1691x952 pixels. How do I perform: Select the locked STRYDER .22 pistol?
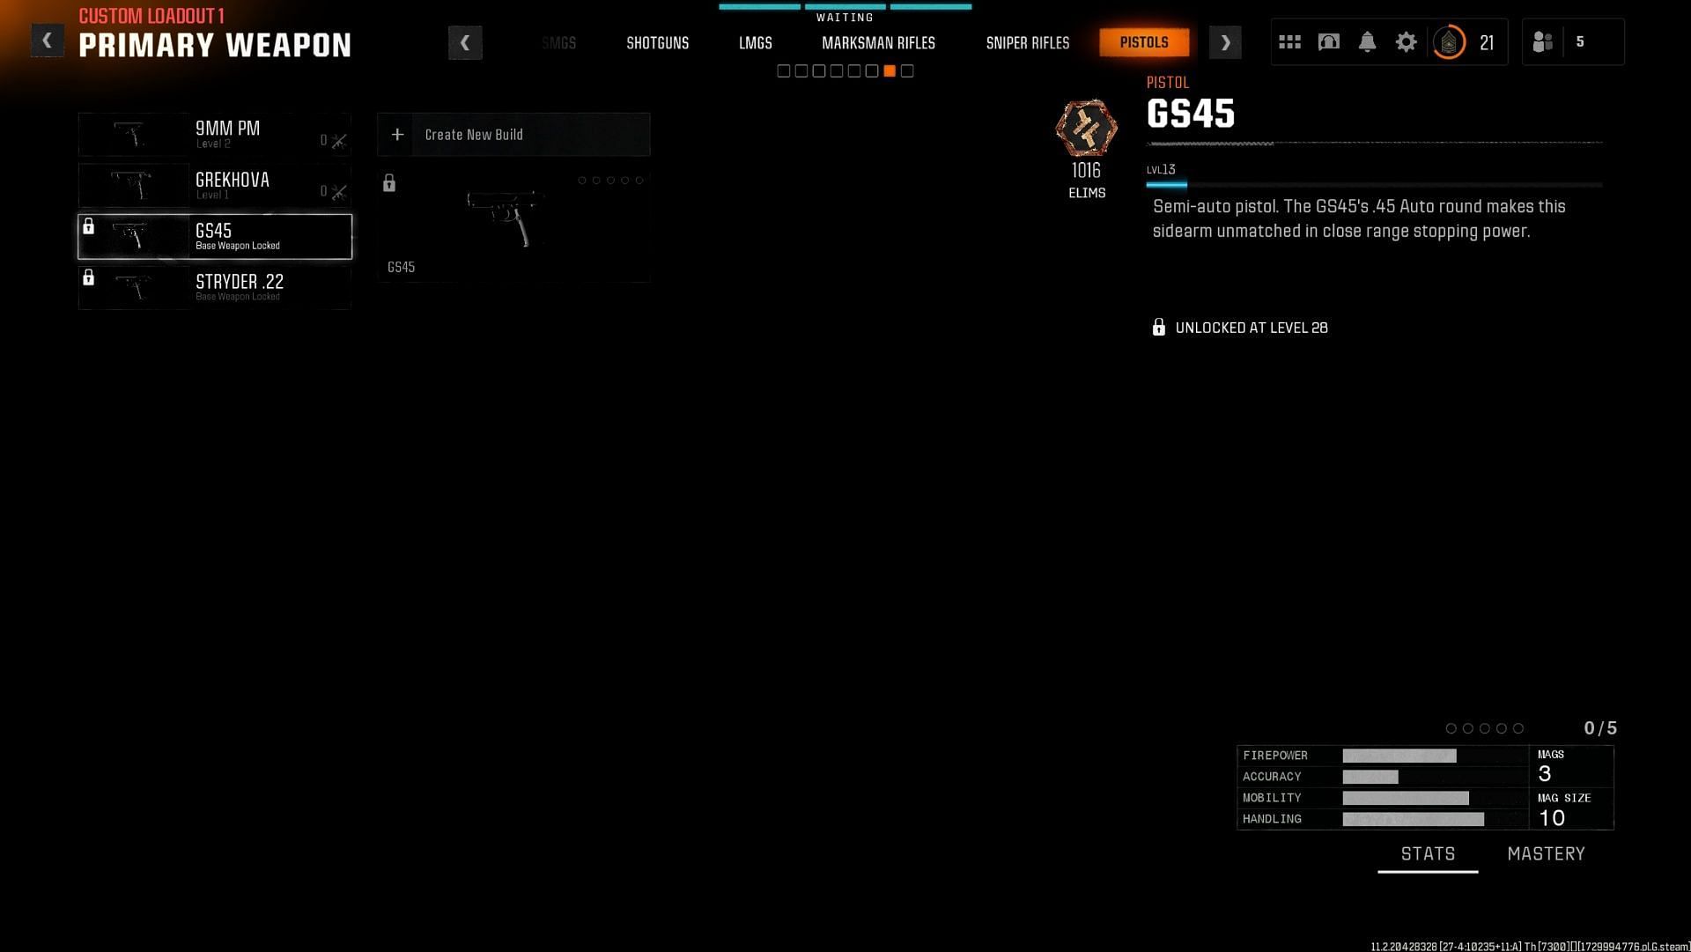point(214,287)
